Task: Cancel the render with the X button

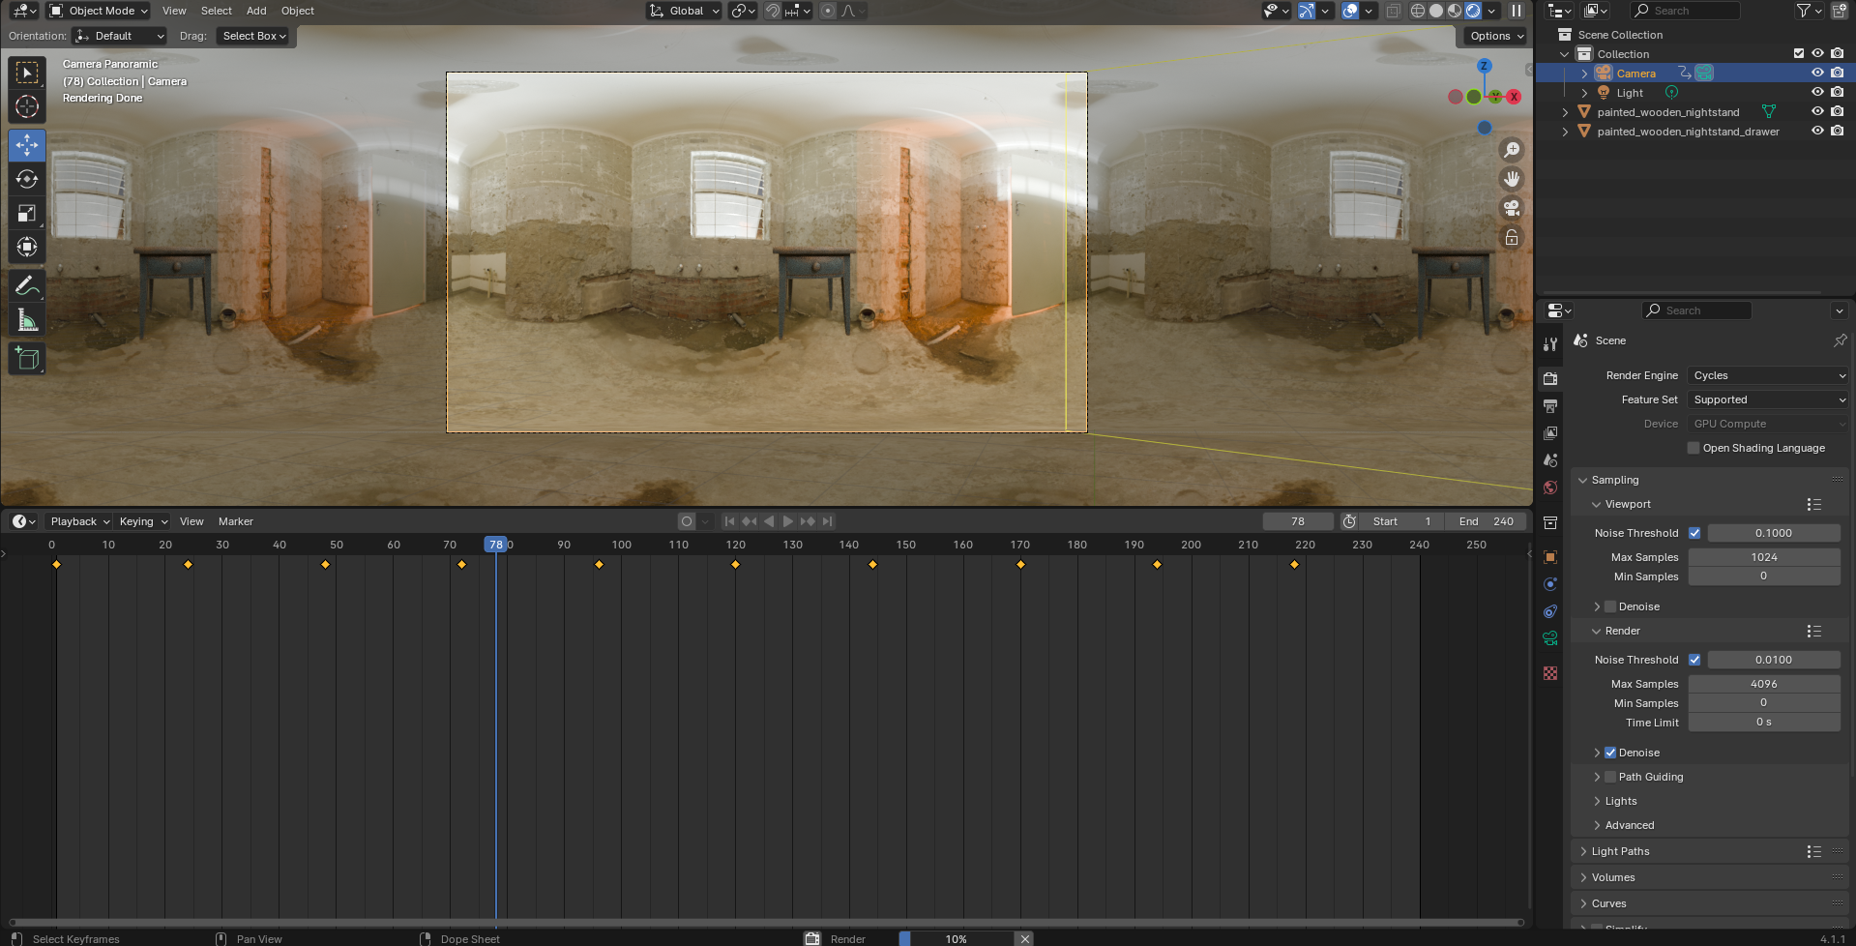Action: click(1025, 938)
